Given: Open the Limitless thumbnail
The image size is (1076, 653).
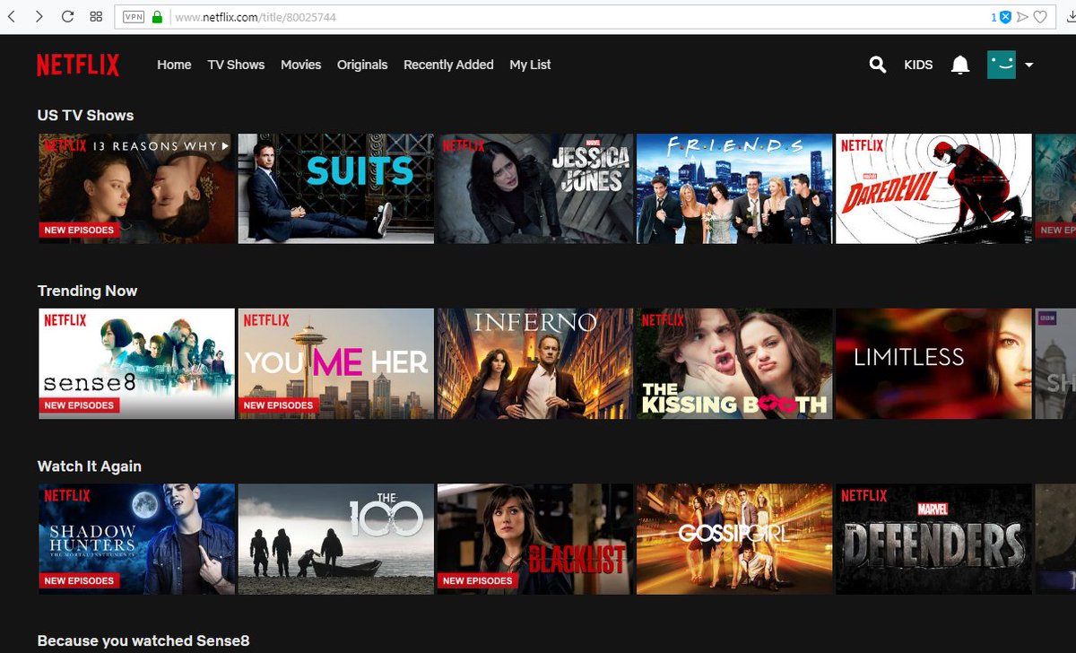Looking at the screenshot, I should click(x=933, y=363).
